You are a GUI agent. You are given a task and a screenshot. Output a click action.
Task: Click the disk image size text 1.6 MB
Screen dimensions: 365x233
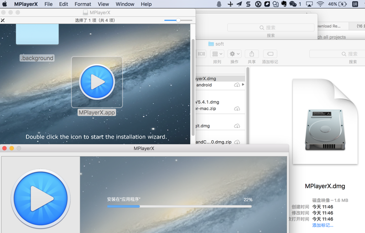coord(341,201)
